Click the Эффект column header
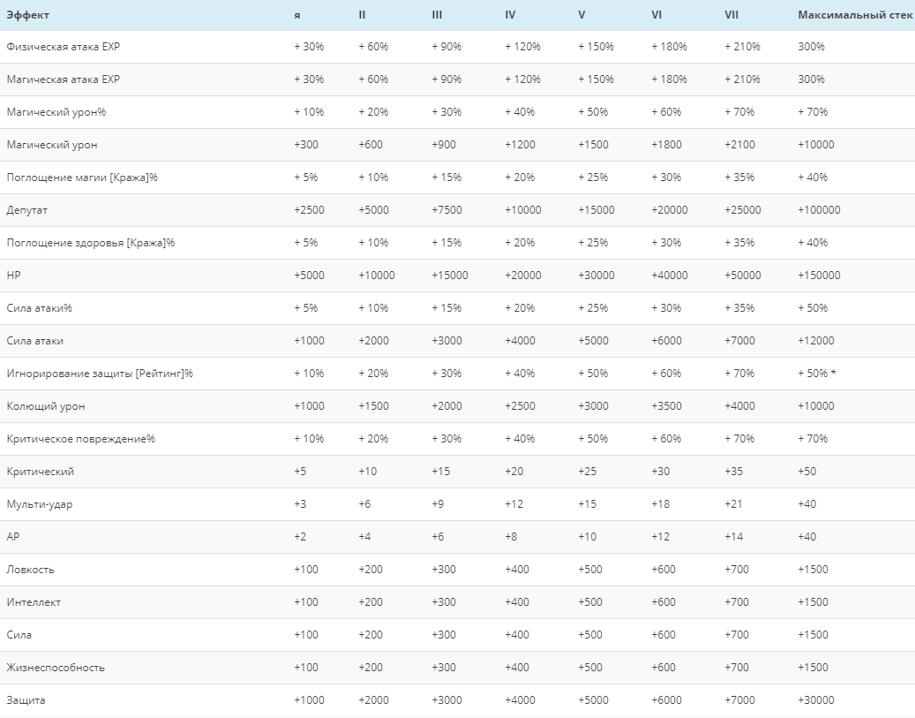The width and height of the screenshot is (915, 718). click(x=27, y=15)
